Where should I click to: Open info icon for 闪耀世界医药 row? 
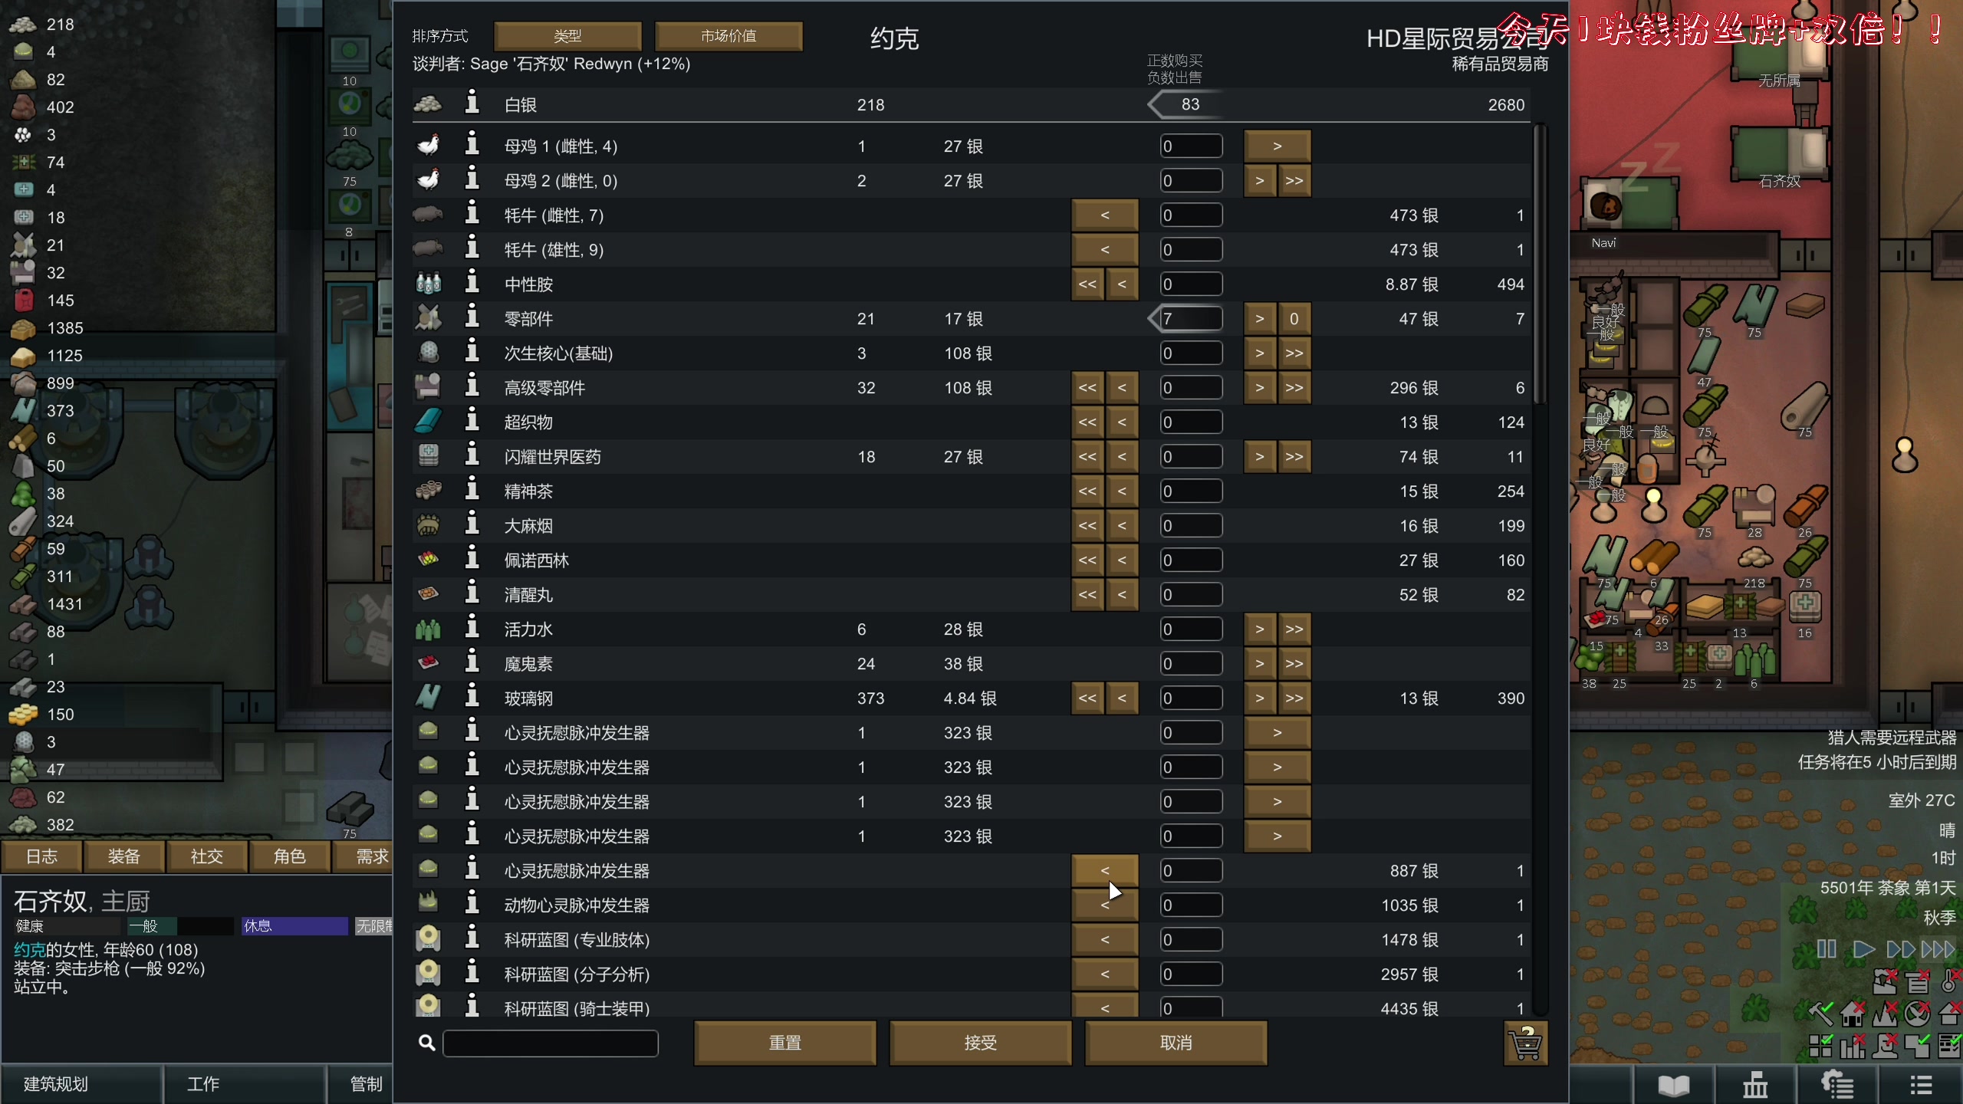(472, 455)
